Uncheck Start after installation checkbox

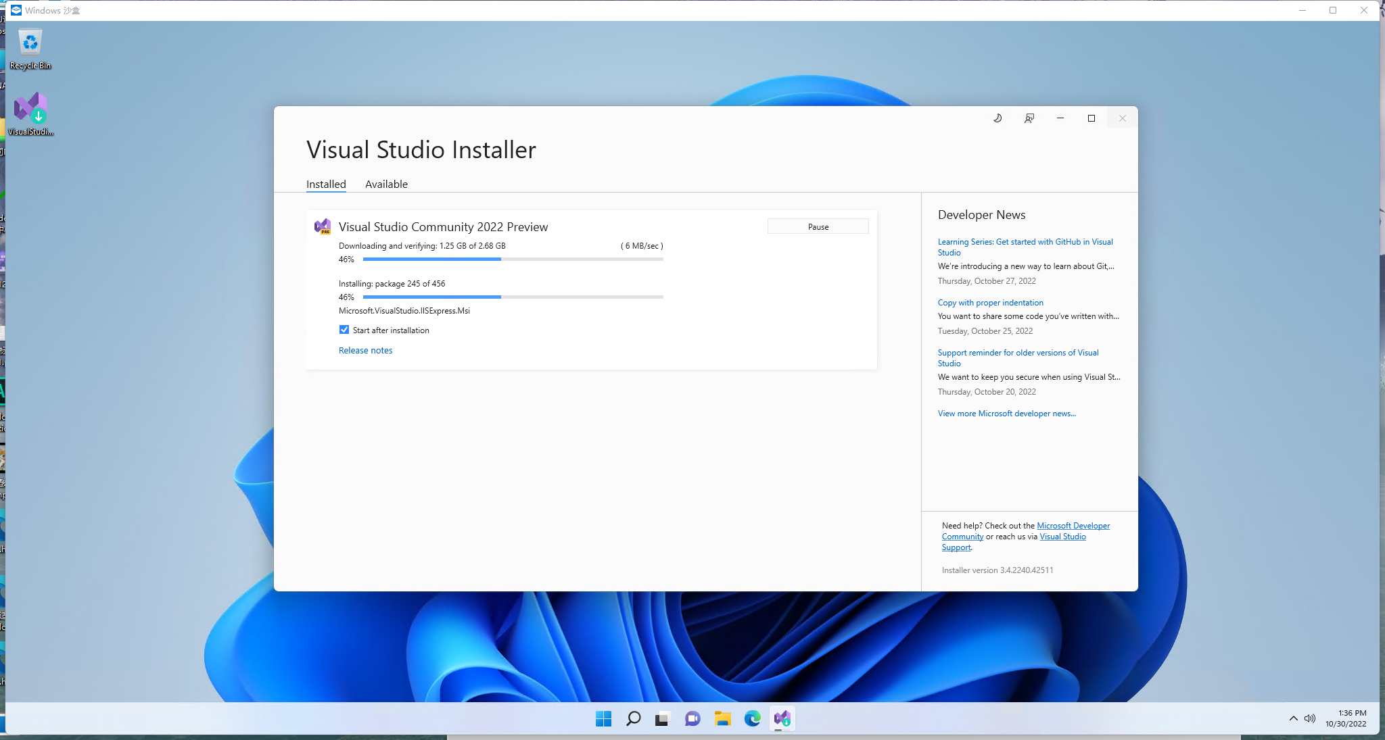344,330
